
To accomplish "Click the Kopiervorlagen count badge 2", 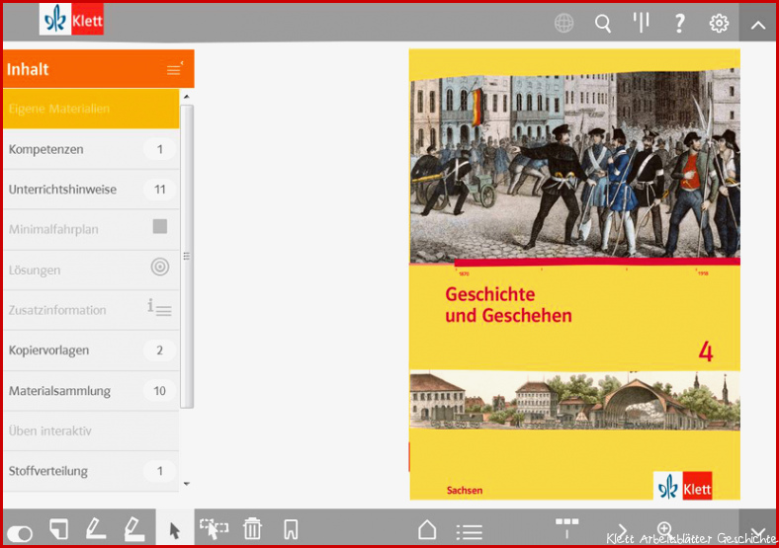I will tap(159, 350).
